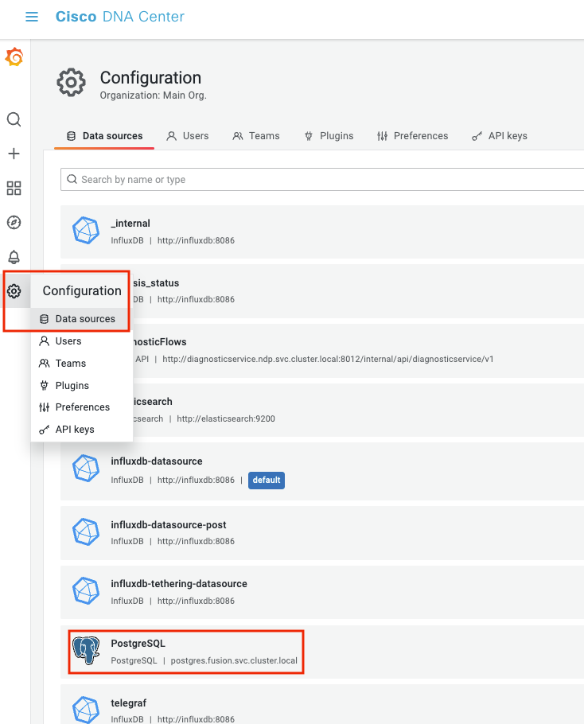The height and width of the screenshot is (724, 584).
Task: Click the telegraf data source icon
Action: [x=86, y=710]
